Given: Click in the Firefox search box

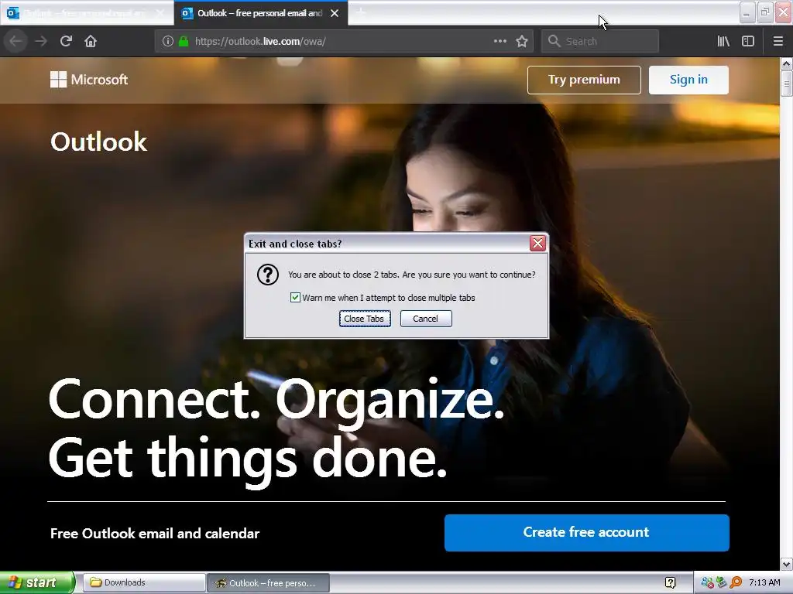Looking at the screenshot, I should click(600, 42).
